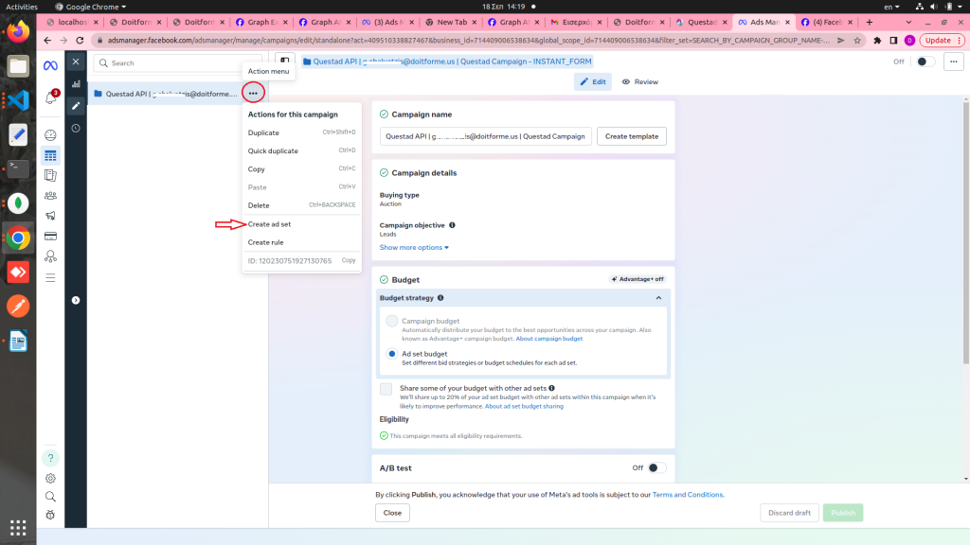Click the chart icon in dark panel
The height and width of the screenshot is (545, 970).
pyautogui.click(x=76, y=84)
